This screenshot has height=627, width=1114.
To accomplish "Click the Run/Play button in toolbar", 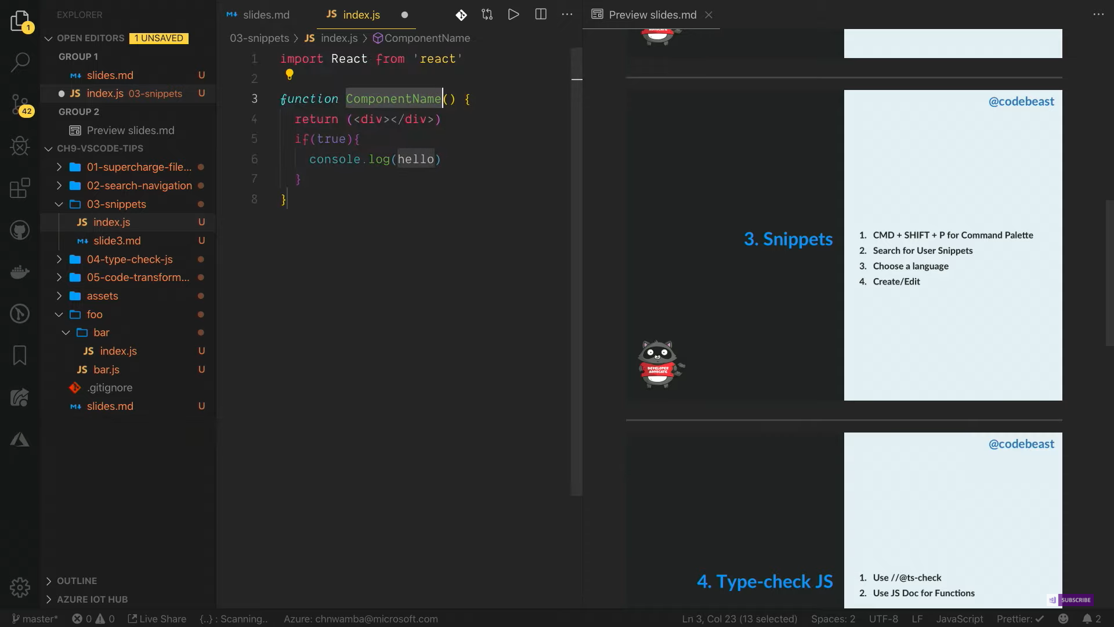I will click(513, 15).
